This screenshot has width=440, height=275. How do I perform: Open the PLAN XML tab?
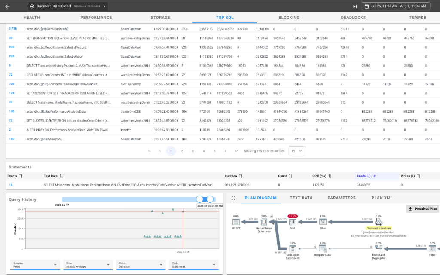click(382, 198)
